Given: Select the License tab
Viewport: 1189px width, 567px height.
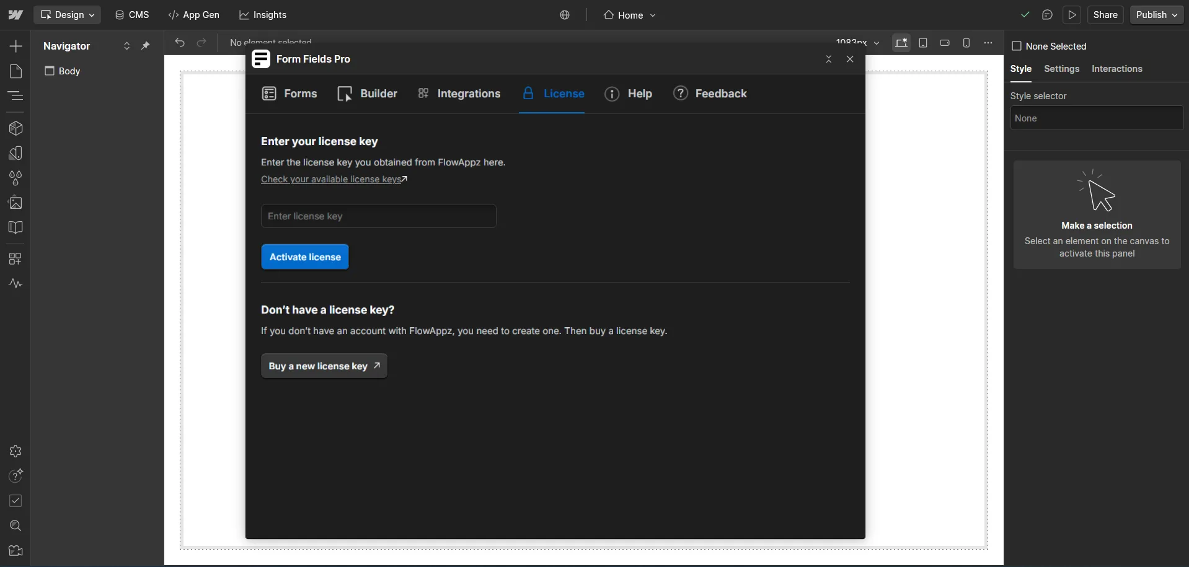Looking at the screenshot, I should (552, 94).
